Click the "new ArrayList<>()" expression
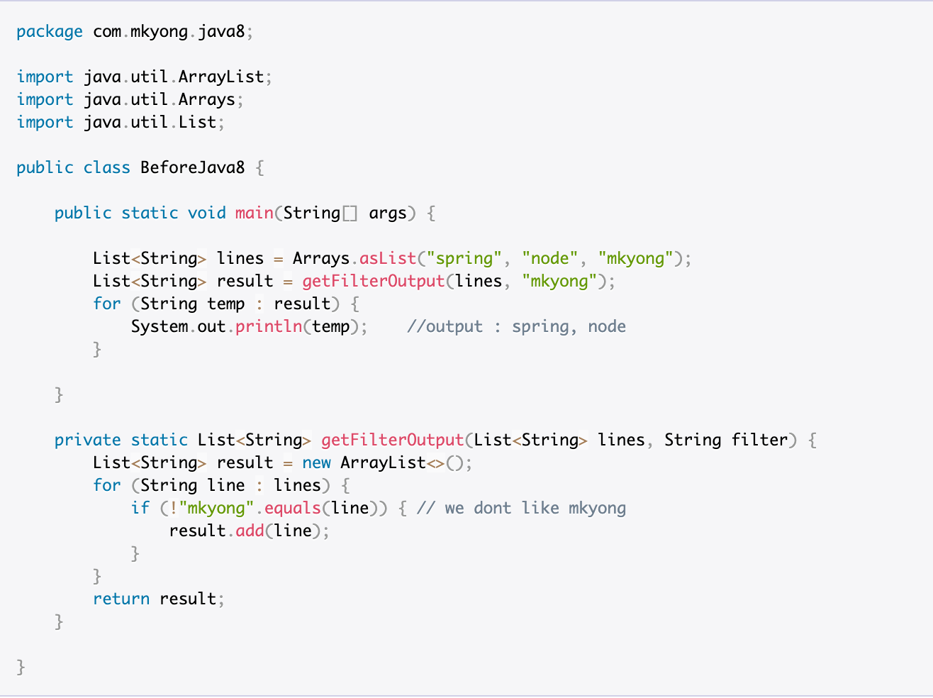 coord(383,462)
